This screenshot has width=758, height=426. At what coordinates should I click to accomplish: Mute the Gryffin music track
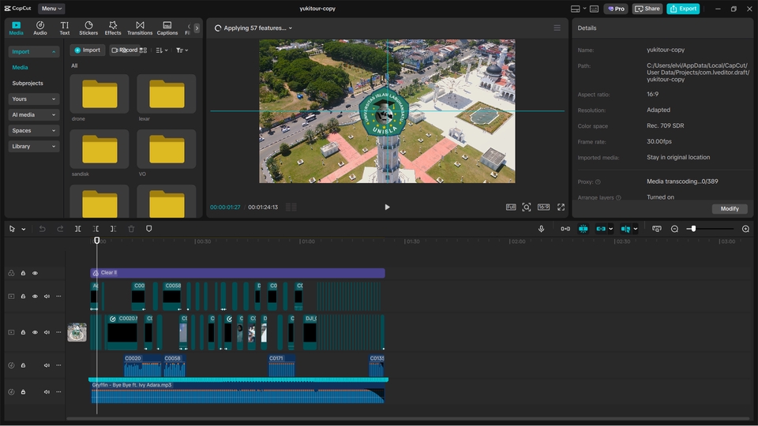coord(47,392)
